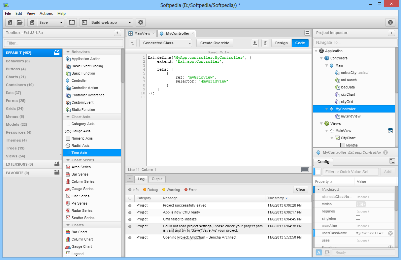Click the linked-instance icon beside MainView

click(390, 131)
